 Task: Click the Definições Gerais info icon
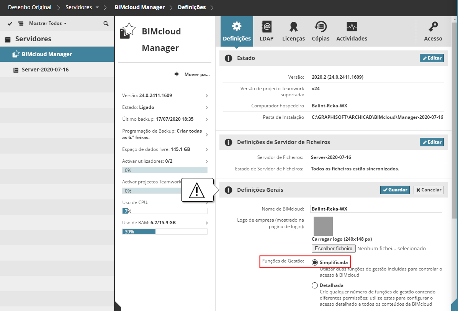tap(228, 190)
